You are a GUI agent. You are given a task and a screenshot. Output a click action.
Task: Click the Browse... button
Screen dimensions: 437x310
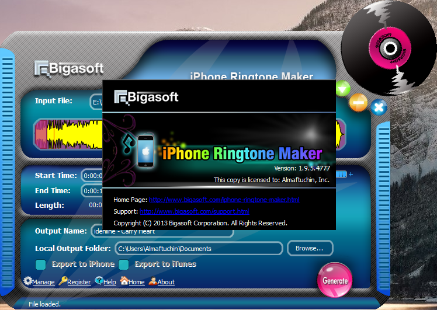pyautogui.click(x=310, y=248)
